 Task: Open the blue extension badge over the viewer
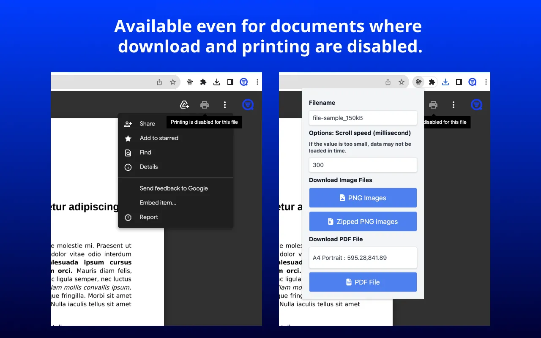point(248,104)
